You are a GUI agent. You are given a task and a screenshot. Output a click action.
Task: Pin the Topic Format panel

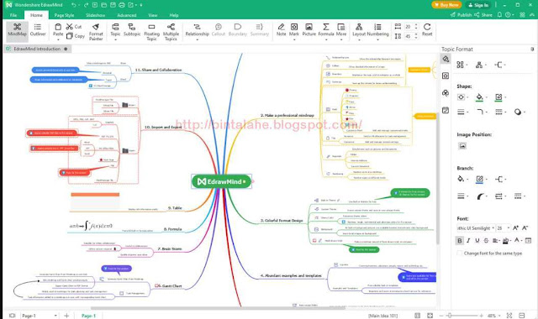(x=532, y=50)
